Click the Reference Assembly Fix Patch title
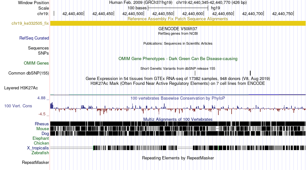The height and width of the screenshot is (170, 306). [x=177, y=19]
